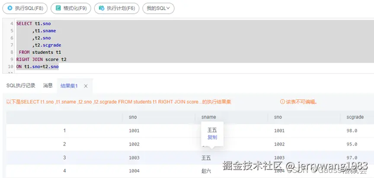Click row number 1 in result table
The width and height of the screenshot is (374, 178).
pyautogui.click(x=64, y=131)
